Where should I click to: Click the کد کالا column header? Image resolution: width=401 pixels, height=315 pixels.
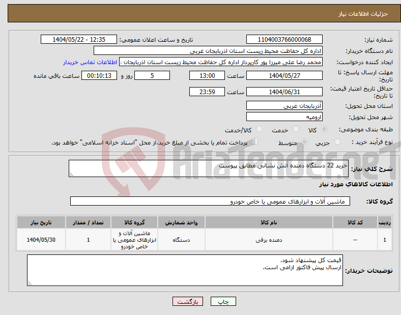355,222
